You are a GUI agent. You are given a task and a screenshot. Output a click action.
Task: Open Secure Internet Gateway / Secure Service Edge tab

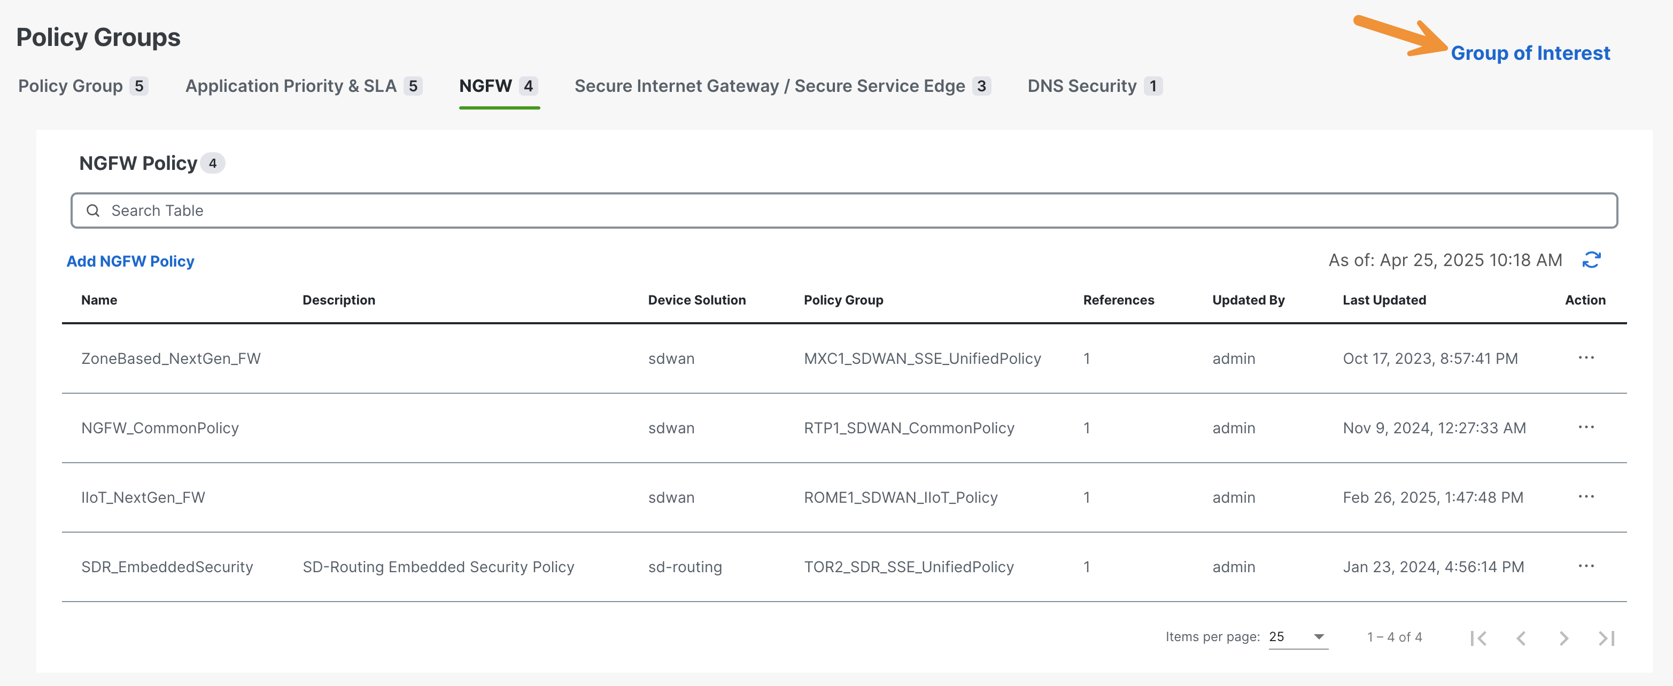point(783,85)
